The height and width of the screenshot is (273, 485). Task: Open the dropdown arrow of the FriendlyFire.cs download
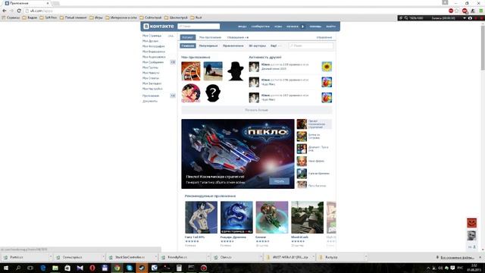point(208,257)
